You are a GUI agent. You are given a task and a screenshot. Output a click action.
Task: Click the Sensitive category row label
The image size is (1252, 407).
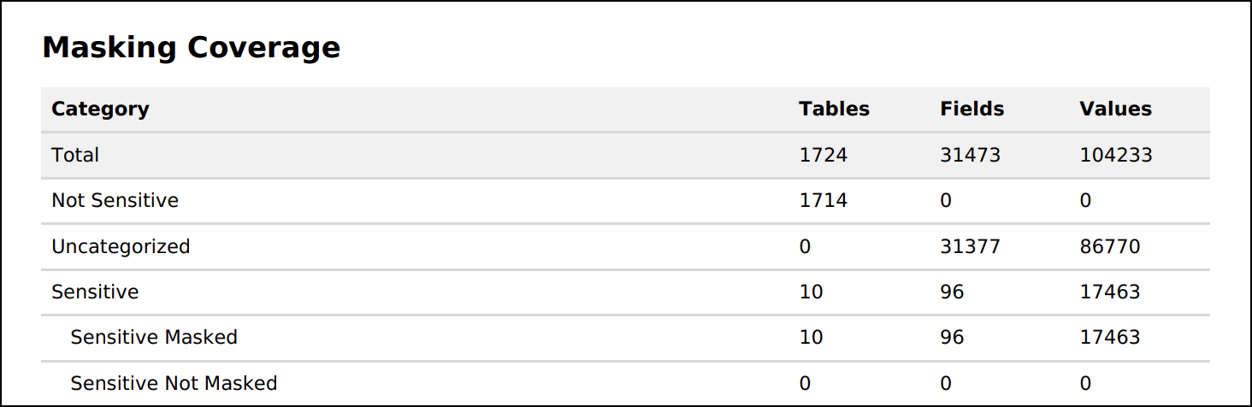tap(95, 292)
